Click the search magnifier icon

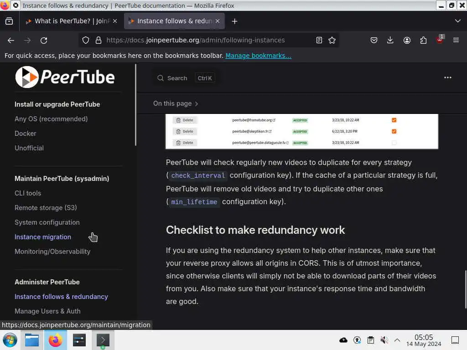pyautogui.click(x=161, y=78)
